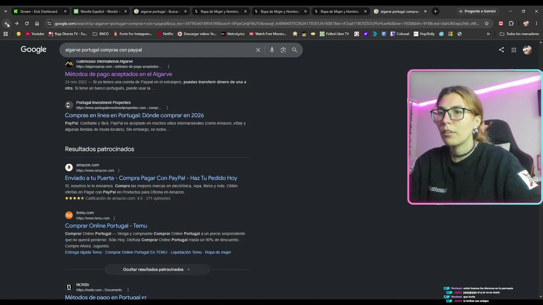The image size is (543, 305).
Task: Switch to the last algarve portugal compras tab
Action: (x=400, y=11)
